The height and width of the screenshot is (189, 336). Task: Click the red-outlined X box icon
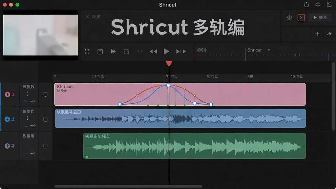pos(301,18)
